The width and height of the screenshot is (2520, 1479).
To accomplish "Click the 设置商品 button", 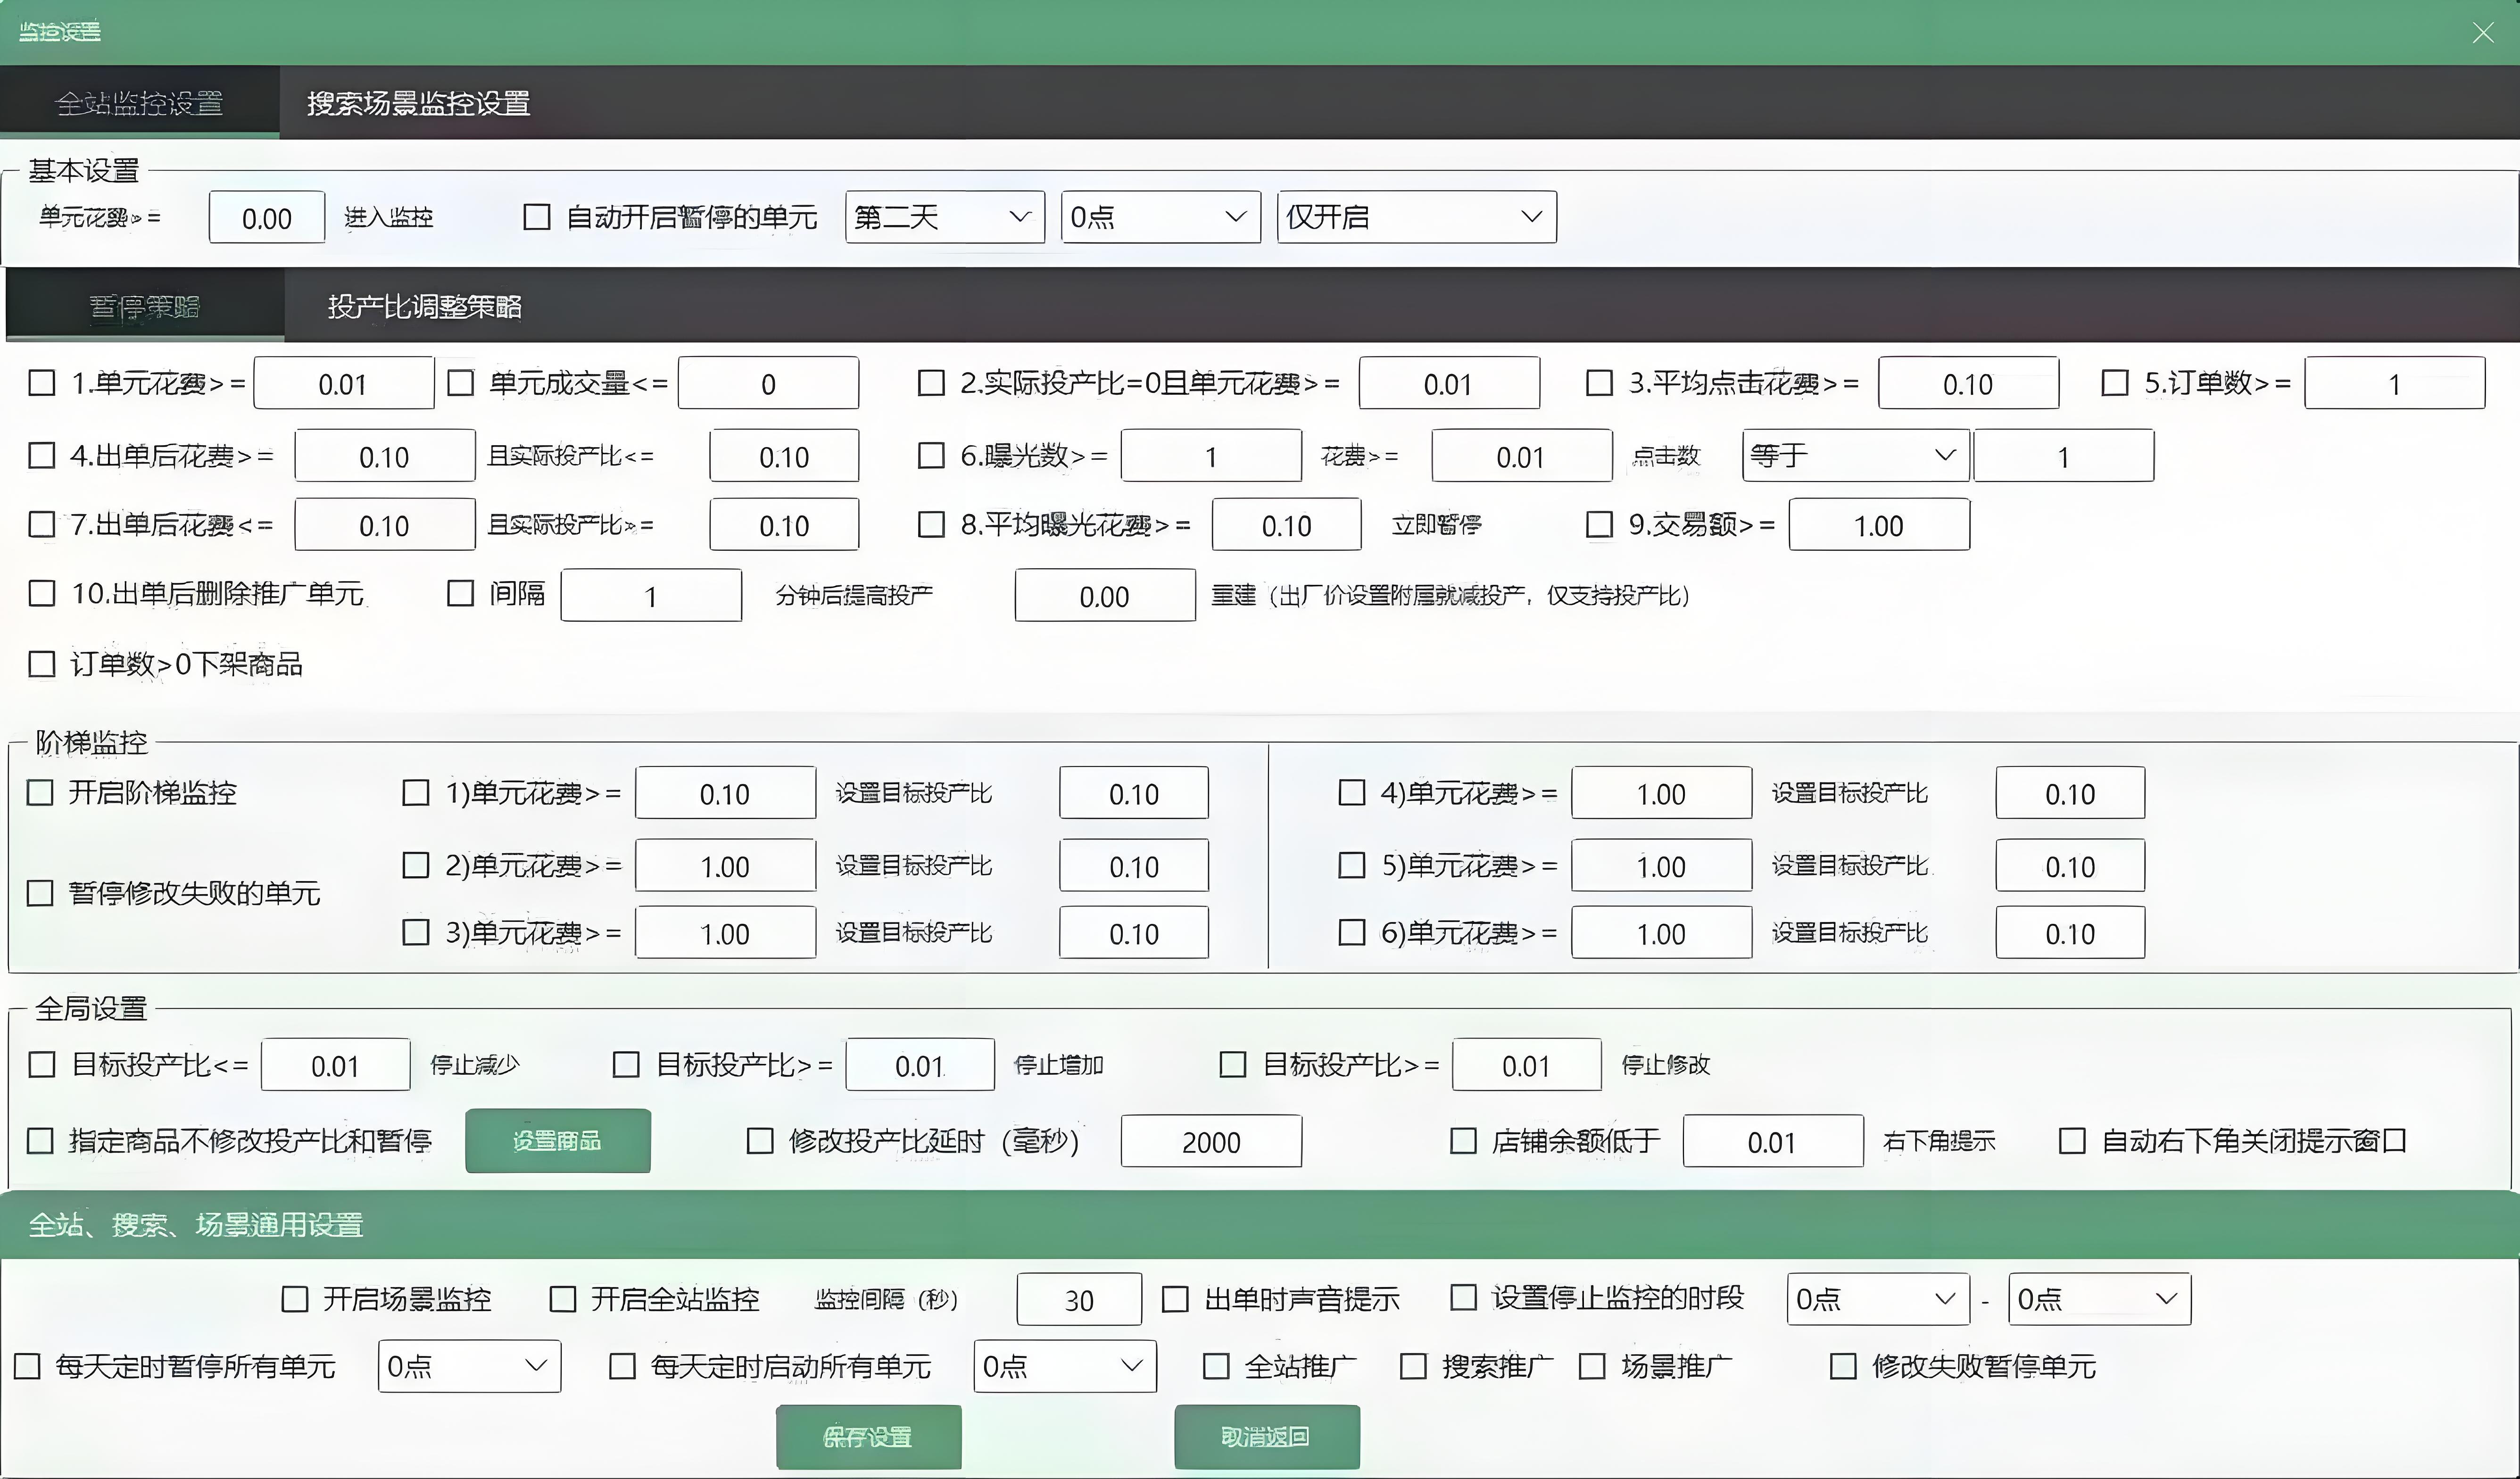I will pyautogui.click(x=557, y=1141).
